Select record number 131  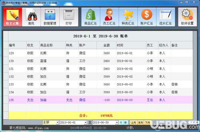(11, 69)
